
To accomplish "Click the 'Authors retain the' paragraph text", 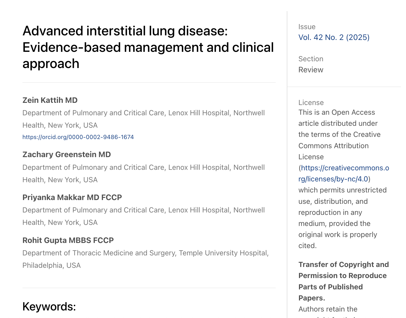I will tap(328, 309).
